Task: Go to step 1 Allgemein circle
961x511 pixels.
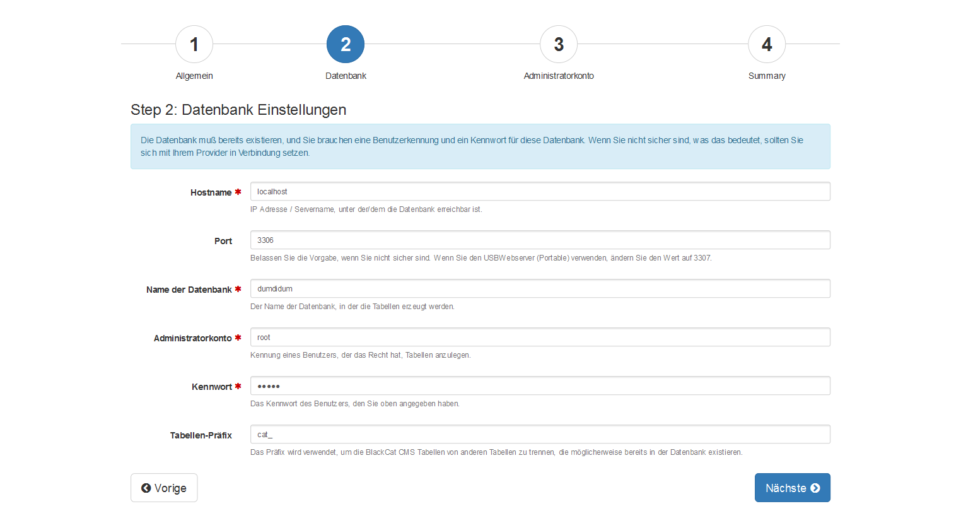Action: [x=194, y=44]
